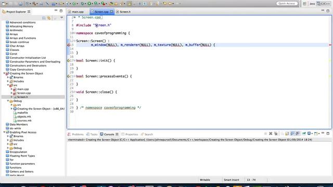Switch to the C/C++ perspective
The width and height of the screenshot is (333, 187).
pyautogui.click(x=324, y=4)
